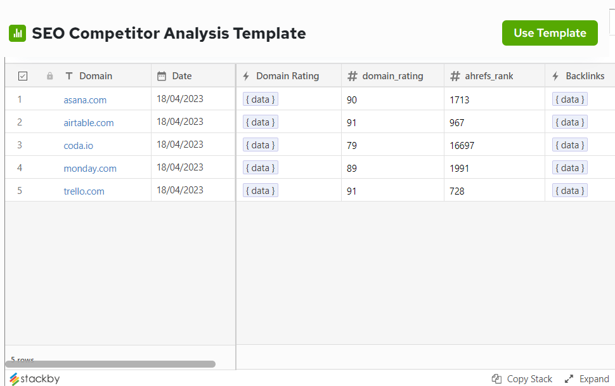Viewport: 615px width, 386px height.
Task: Click the Domain column header
Action: point(96,76)
